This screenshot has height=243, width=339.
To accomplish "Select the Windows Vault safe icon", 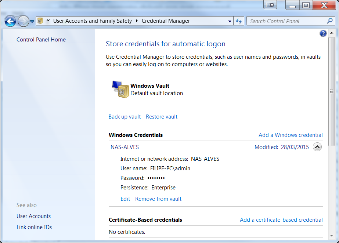I will point(120,89).
